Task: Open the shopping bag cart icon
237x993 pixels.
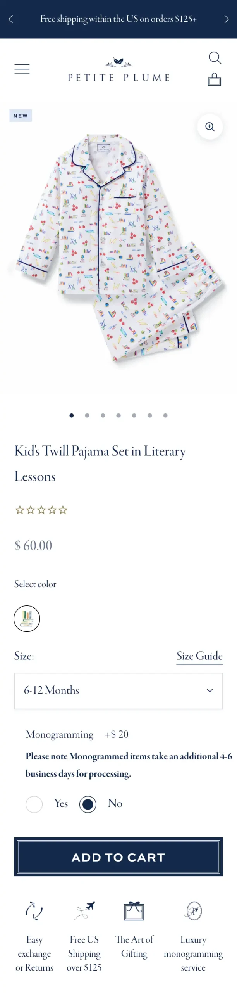Action: pos(215,80)
